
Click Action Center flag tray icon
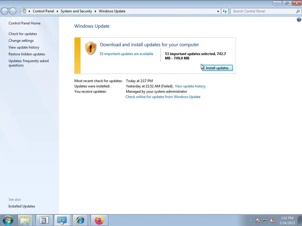point(258,220)
